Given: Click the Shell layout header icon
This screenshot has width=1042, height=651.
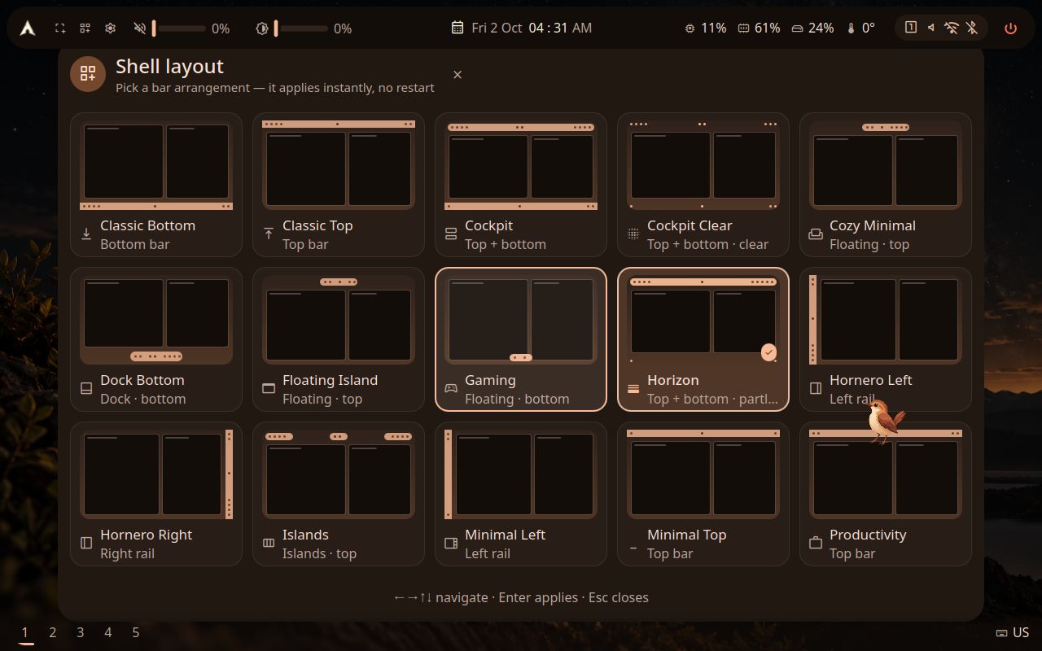Looking at the screenshot, I should (x=88, y=74).
